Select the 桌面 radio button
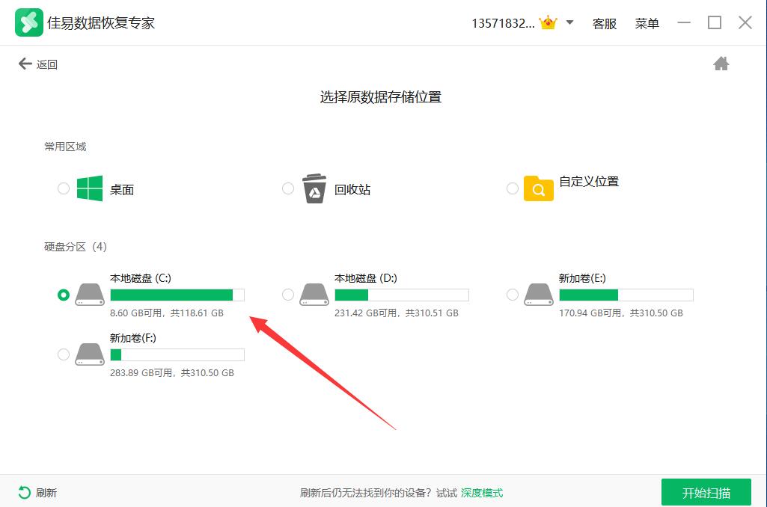This screenshot has width=767, height=507. tap(63, 188)
